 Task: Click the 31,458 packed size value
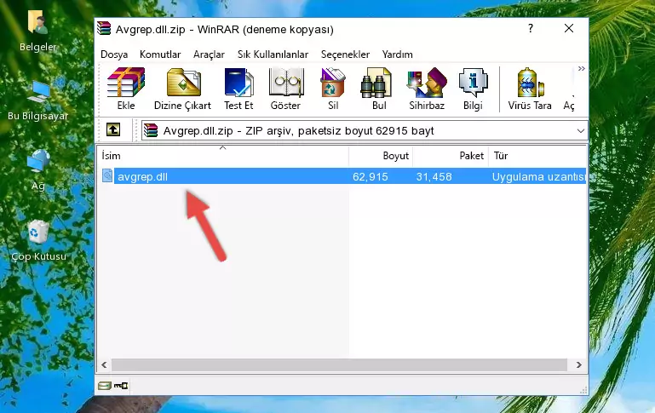(434, 177)
